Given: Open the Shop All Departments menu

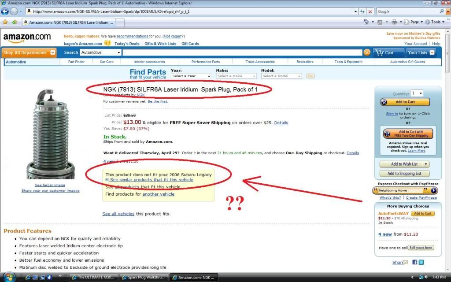Looking at the screenshot, I should pyautogui.click(x=30, y=52).
